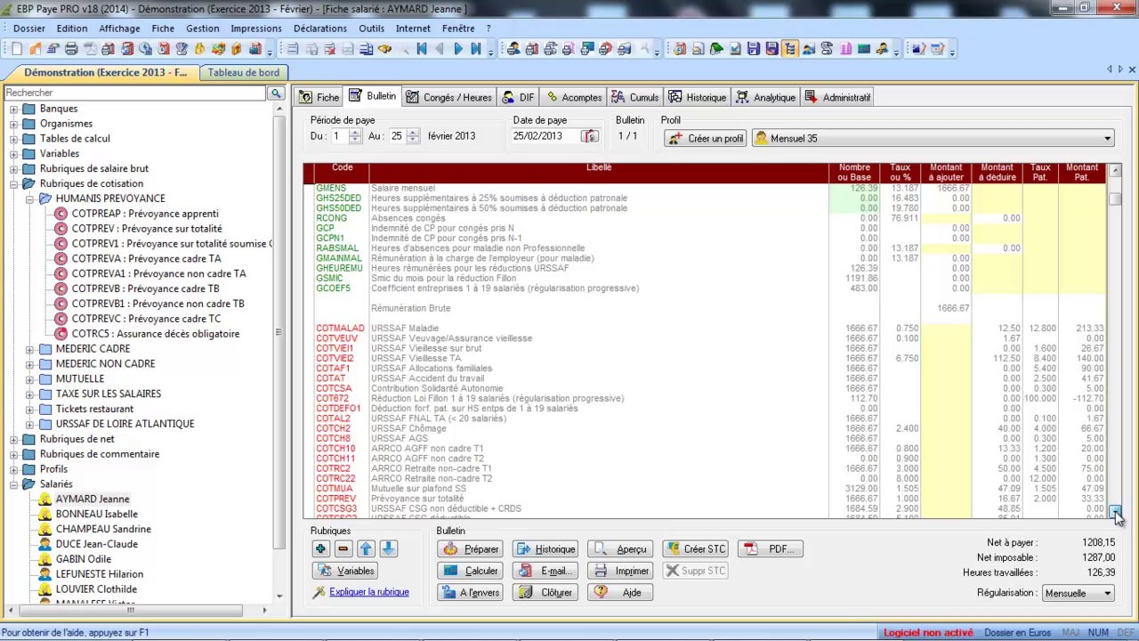This screenshot has height=641, width=1139.
Task: Expand the MEDERIC CADRE node
Action: pyautogui.click(x=30, y=349)
